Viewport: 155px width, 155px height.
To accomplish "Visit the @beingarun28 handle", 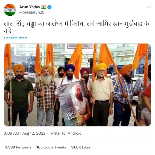I will [32, 12].
